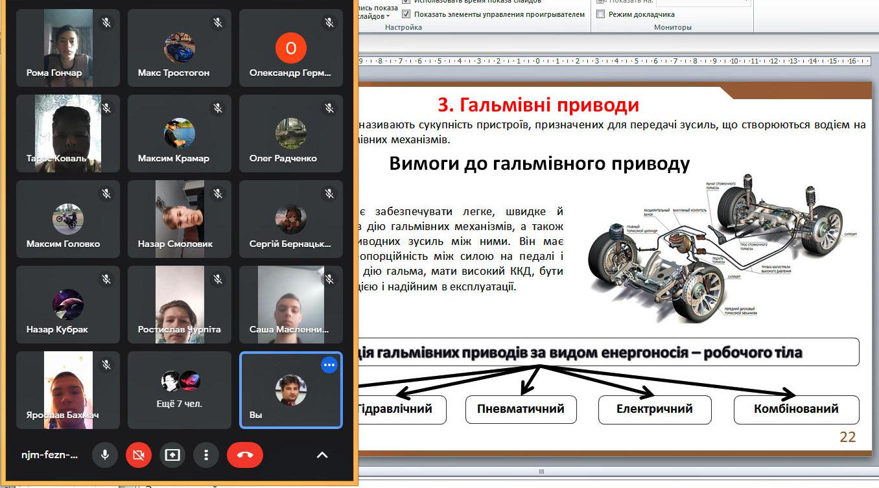879x488 pixels.
Task: End the call with red hang-up button
Action: (x=245, y=455)
